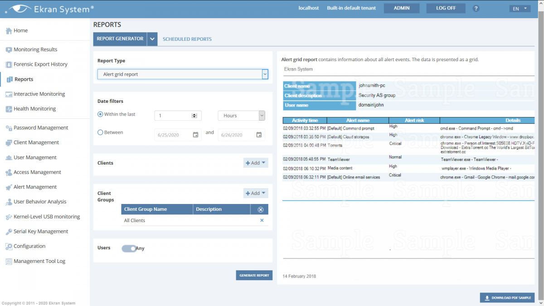Click the Monitoring Results sidebar icon
544x306 pixels.
pyautogui.click(x=9, y=49)
